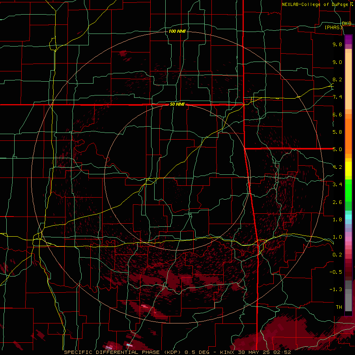Click the -0.5 value on color scale

click(x=336, y=272)
